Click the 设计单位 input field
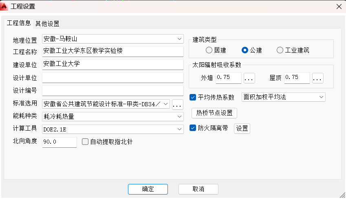The width and height of the screenshot is (346, 199). click(113, 78)
